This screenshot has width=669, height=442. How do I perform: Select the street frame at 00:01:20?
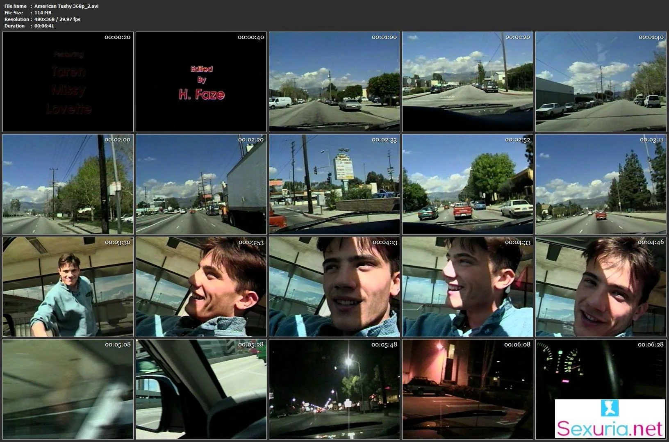coord(468,82)
